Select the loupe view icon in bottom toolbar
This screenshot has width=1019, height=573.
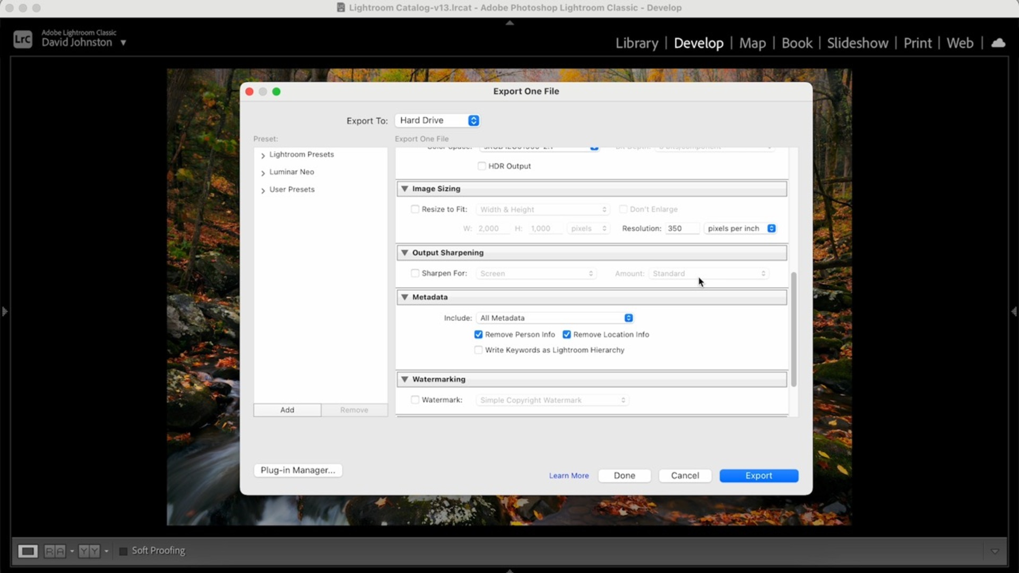[x=28, y=551]
